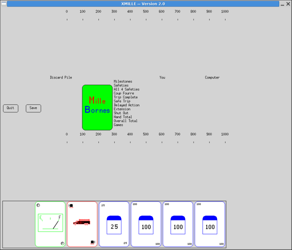Click the 500 mark on upper mileage scale
Viewport: 292px width, 250px height.
146,12
